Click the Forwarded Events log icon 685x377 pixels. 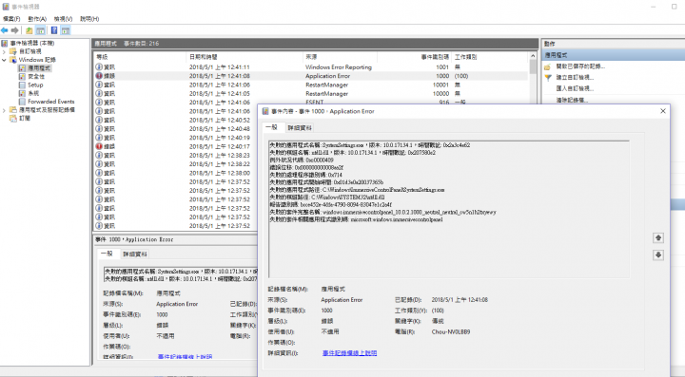pyautogui.click(x=22, y=102)
